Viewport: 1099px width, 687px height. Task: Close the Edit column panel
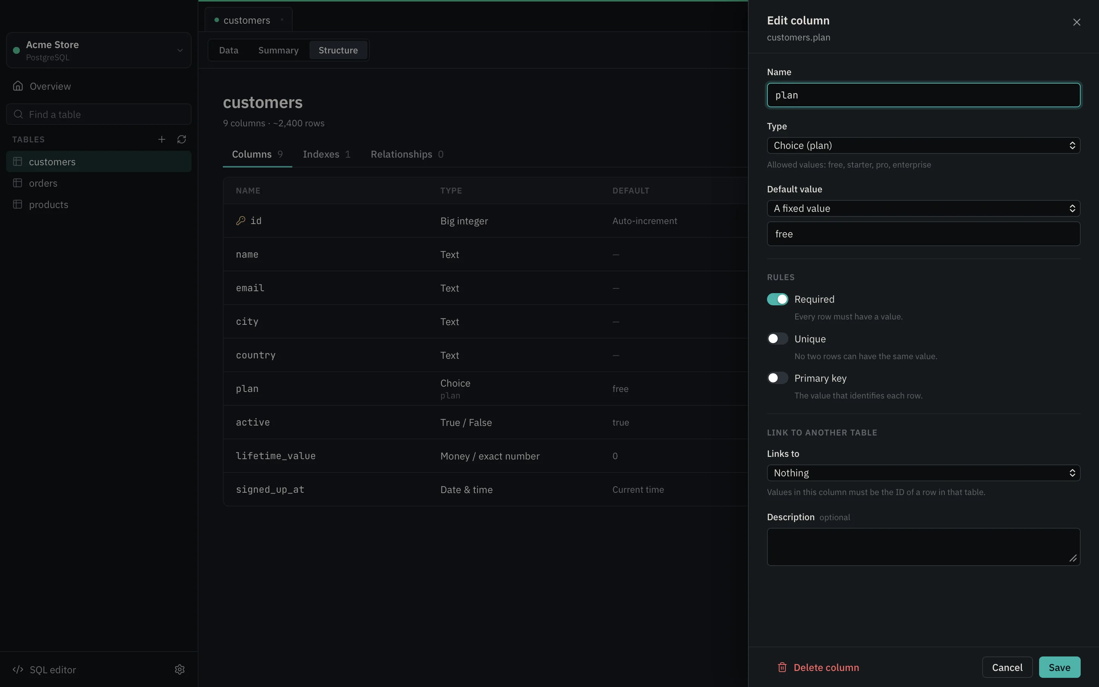click(1076, 22)
